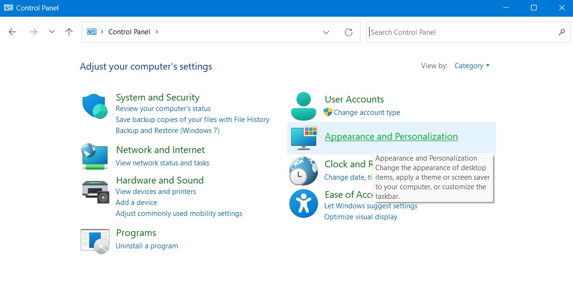Click the Network and Internet globe icon

pos(95,156)
